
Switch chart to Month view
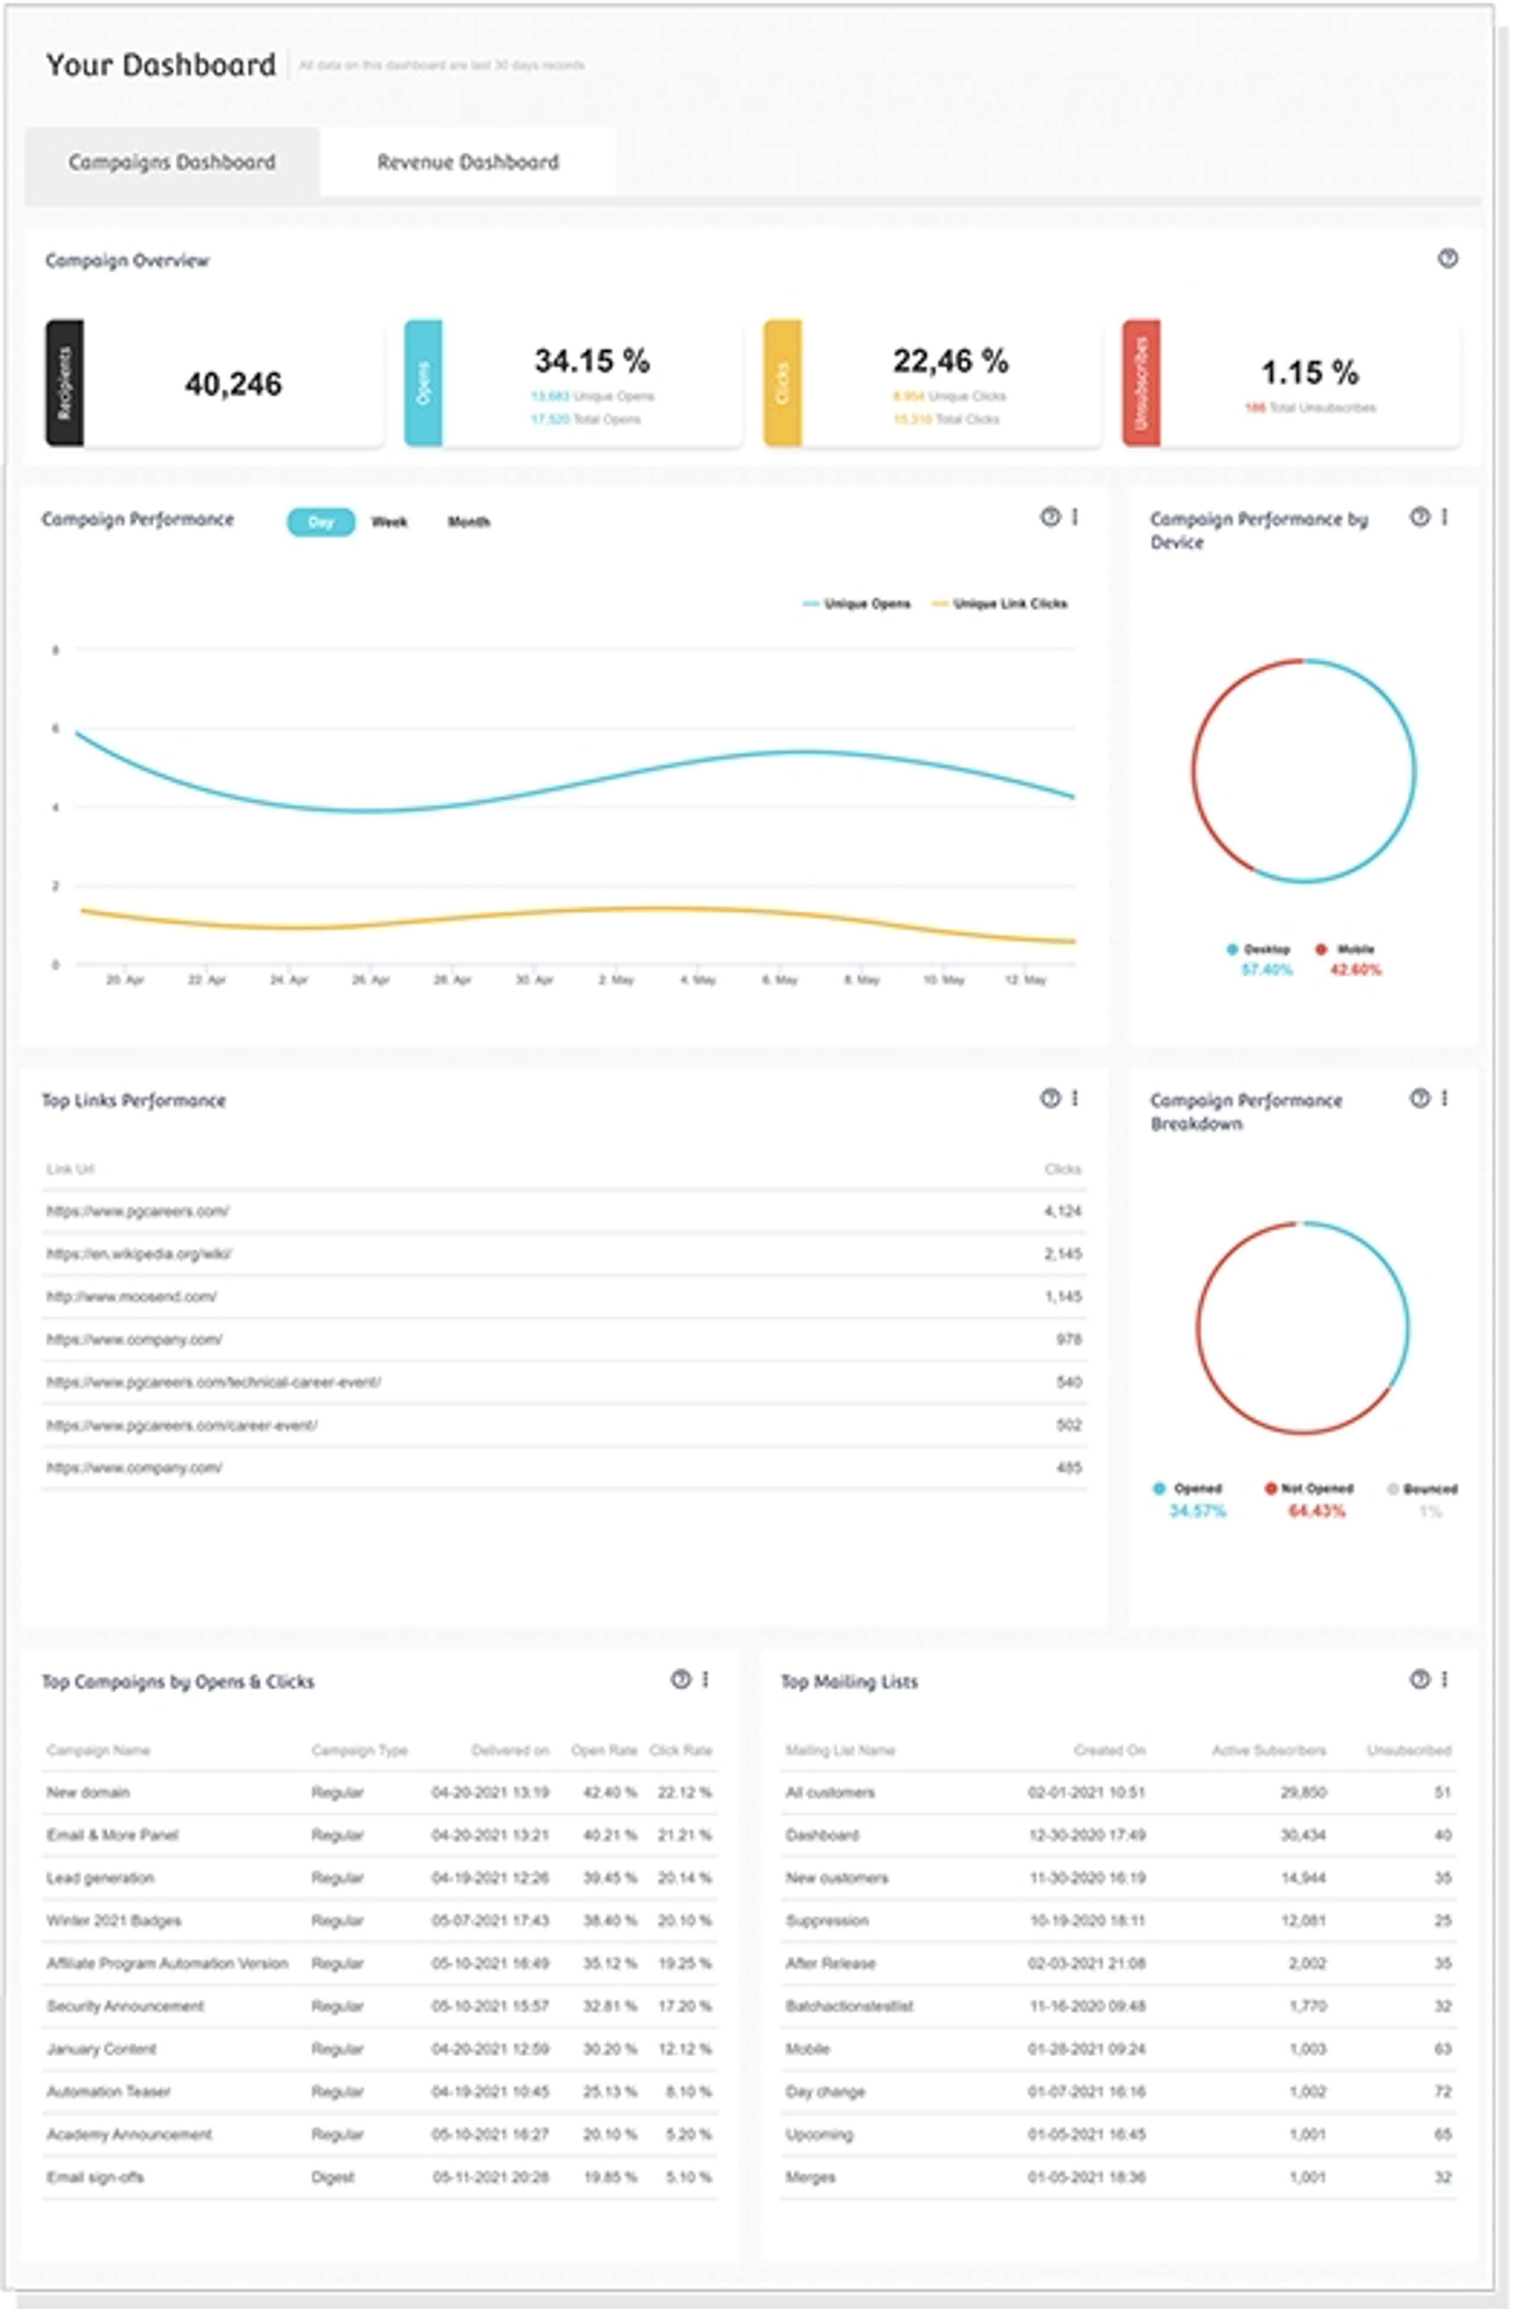point(468,522)
